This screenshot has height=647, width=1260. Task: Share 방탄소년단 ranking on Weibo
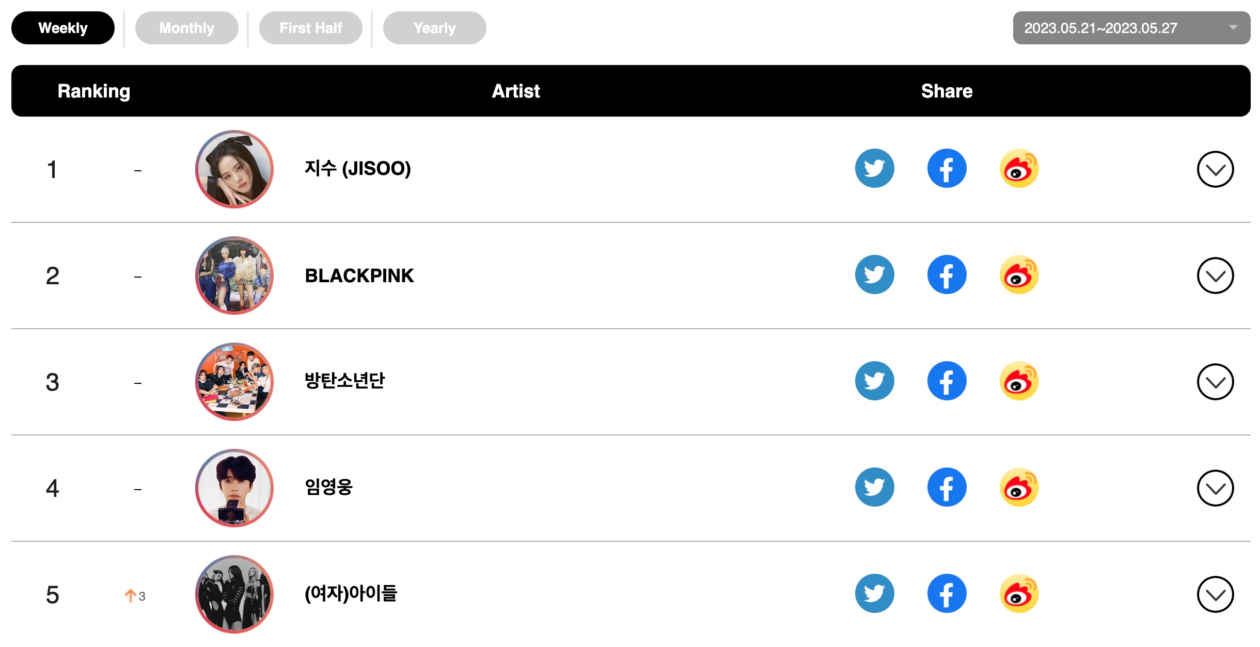(x=1019, y=381)
